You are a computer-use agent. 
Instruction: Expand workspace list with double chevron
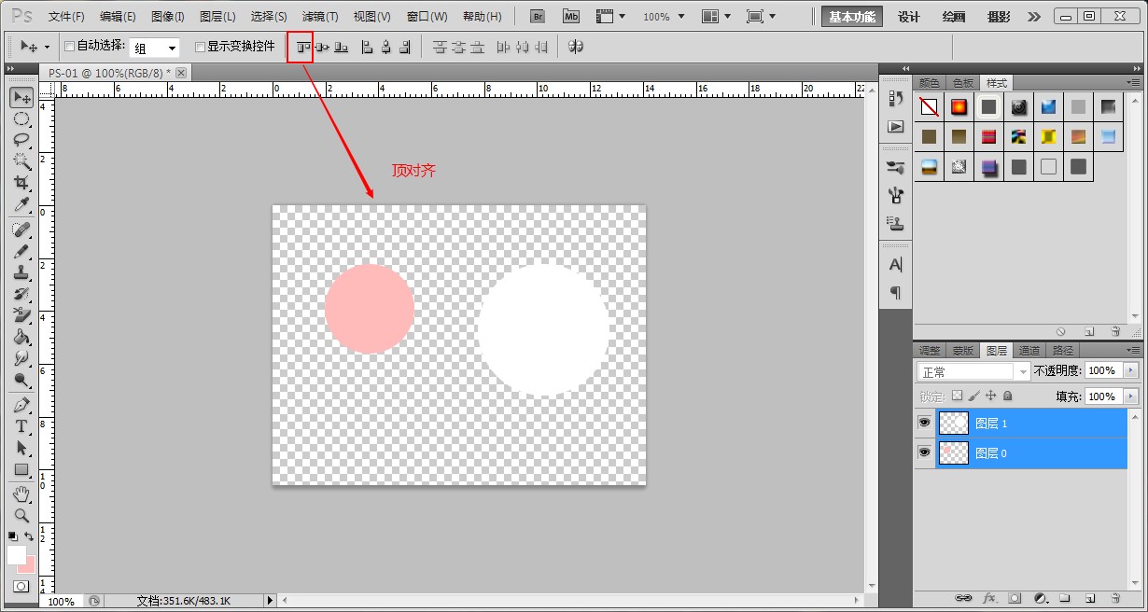click(1034, 17)
